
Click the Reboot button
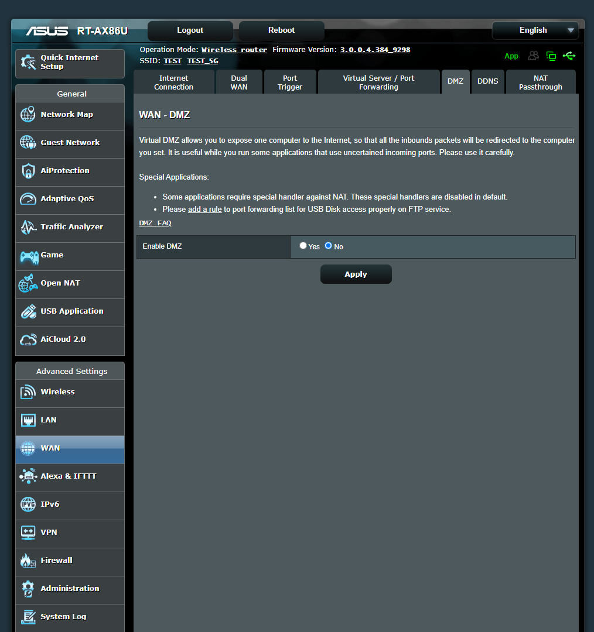point(281,30)
